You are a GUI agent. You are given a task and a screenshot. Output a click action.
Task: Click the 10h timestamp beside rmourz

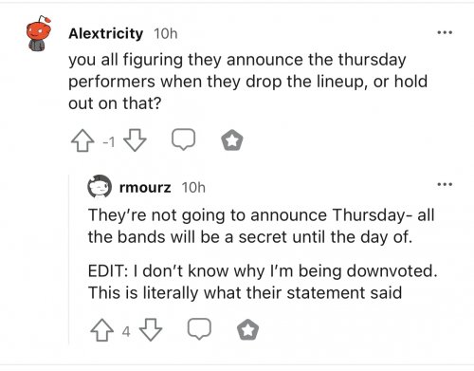coord(193,188)
